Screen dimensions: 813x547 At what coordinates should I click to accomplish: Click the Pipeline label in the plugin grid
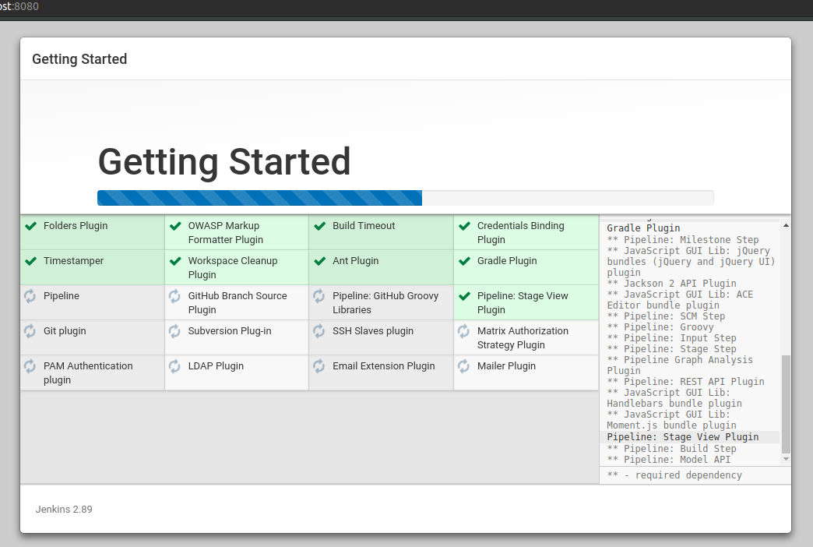[62, 296]
